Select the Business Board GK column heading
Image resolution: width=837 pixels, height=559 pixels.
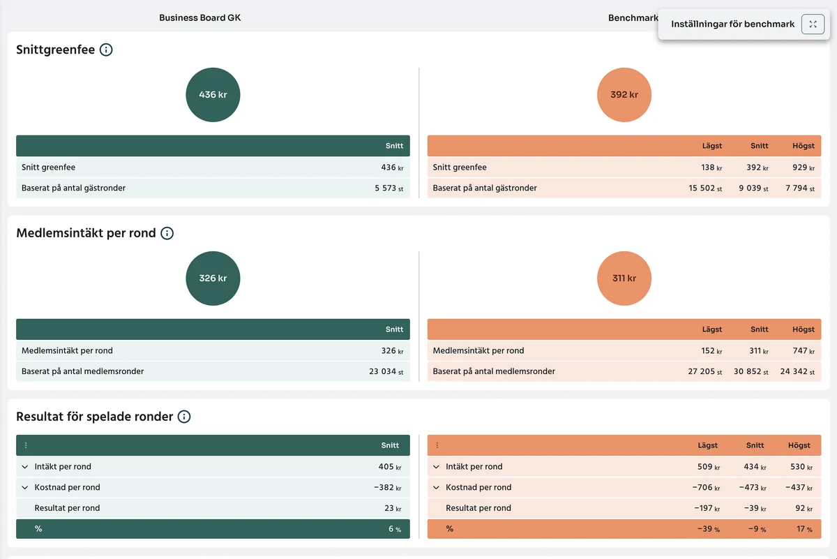200,17
